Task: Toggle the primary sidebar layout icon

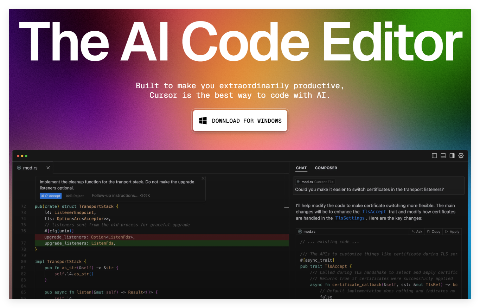Action: click(434, 155)
